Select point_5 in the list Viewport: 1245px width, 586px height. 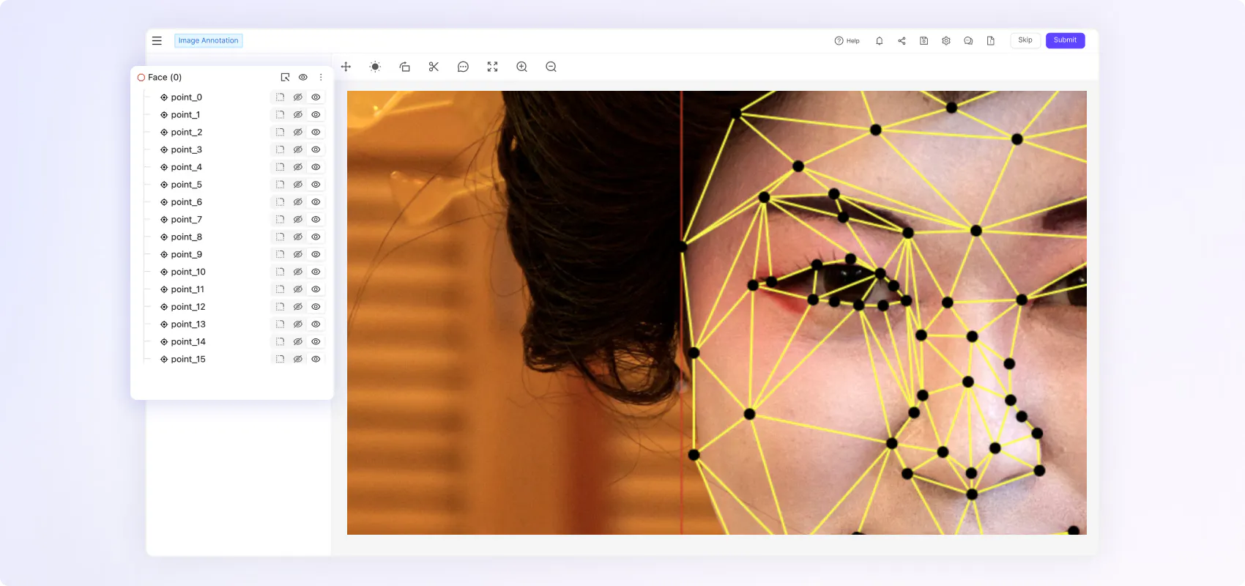point(186,185)
